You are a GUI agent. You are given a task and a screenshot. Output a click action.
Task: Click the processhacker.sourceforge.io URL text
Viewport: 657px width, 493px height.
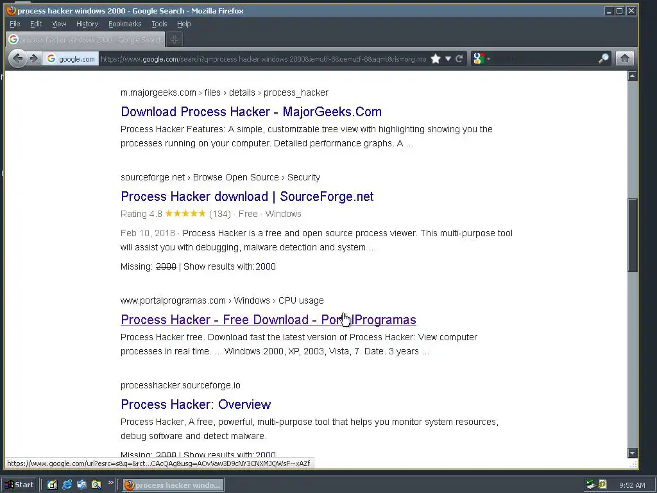[x=180, y=385]
